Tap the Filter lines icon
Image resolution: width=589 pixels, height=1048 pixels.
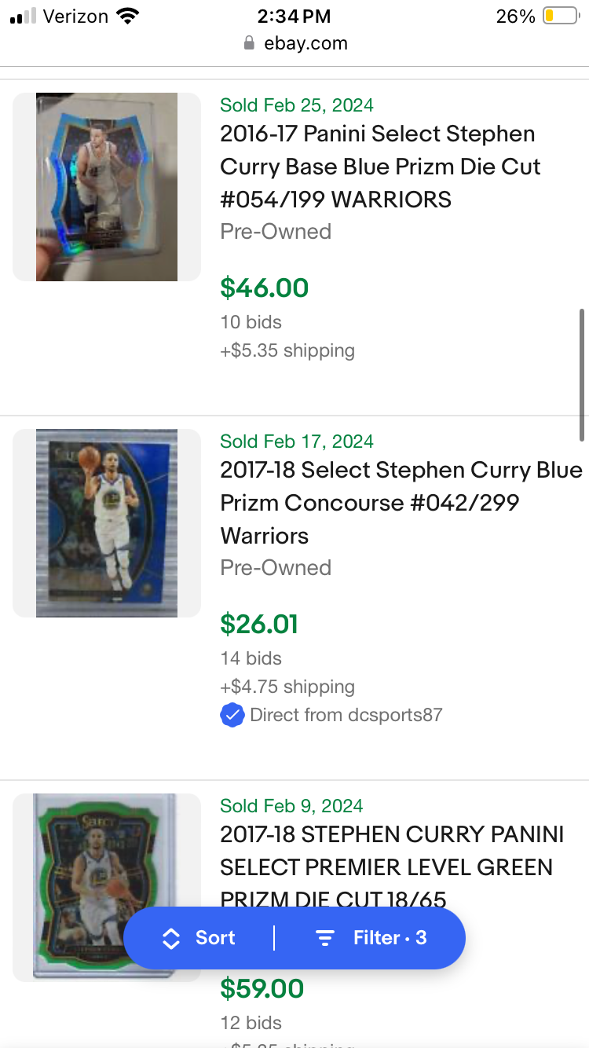(x=324, y=938)
